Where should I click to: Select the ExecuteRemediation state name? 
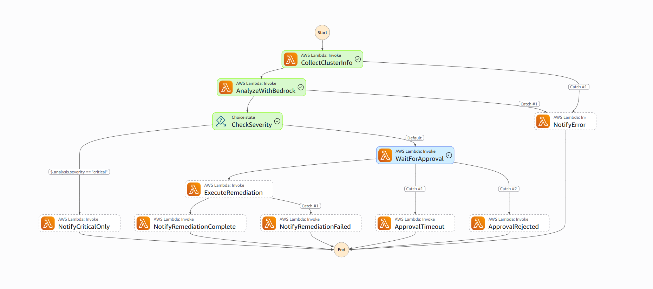pos(234,193)
